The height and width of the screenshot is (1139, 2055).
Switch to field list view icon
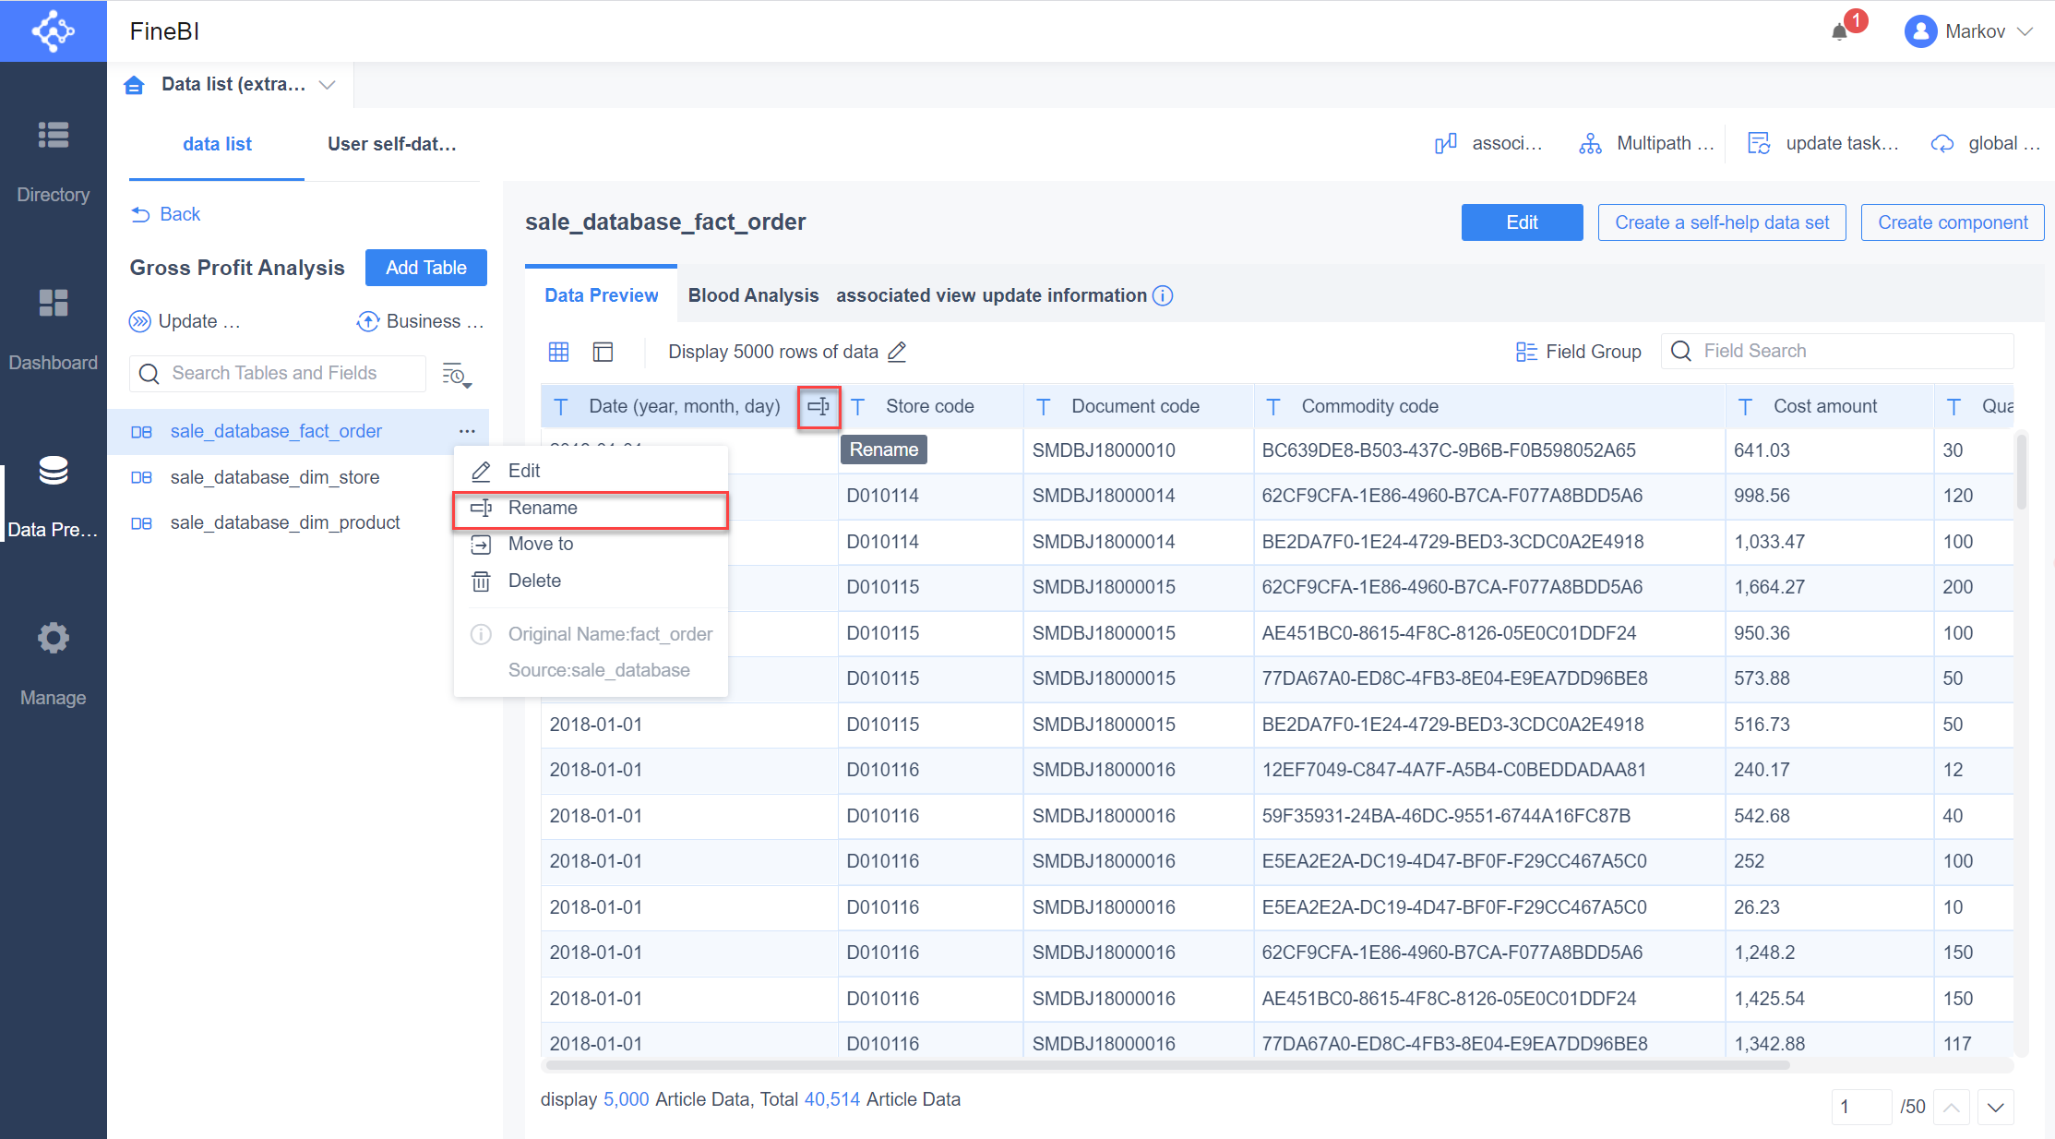pyautogui.click(x=603, y=352)
